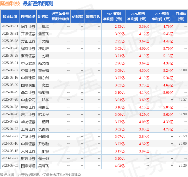
Task: Select 中泰证券 institution cell
Action: point(28,107)
